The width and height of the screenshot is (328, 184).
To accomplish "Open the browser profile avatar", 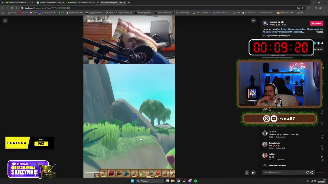I will pyautogui.click(x=320, y=8).
